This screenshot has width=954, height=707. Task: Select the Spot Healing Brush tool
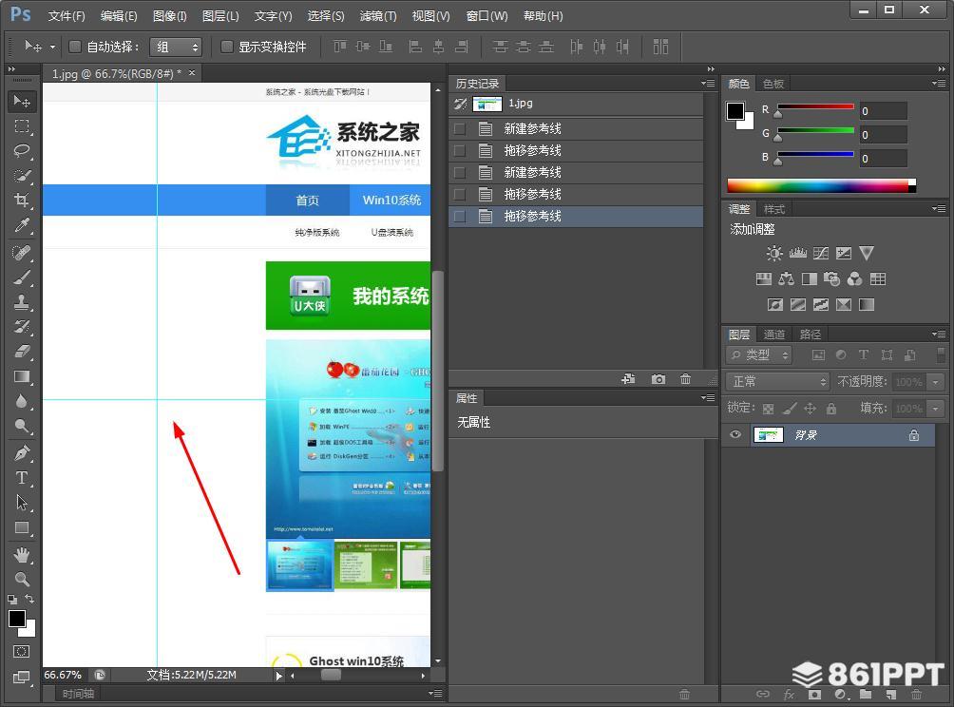tap(22, 252)
